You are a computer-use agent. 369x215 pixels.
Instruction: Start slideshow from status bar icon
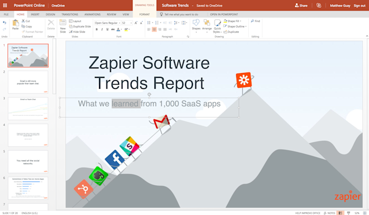coord(348,213)
